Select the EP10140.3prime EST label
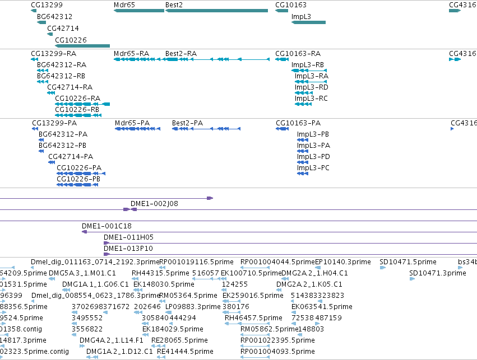The width and height of the screenshot is (477, 360). coord(343,262)
